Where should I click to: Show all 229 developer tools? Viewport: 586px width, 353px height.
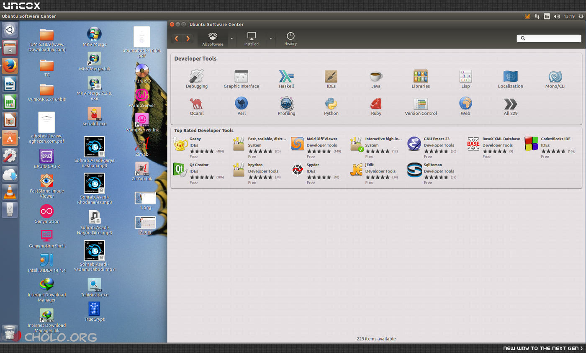click(510, 106)
